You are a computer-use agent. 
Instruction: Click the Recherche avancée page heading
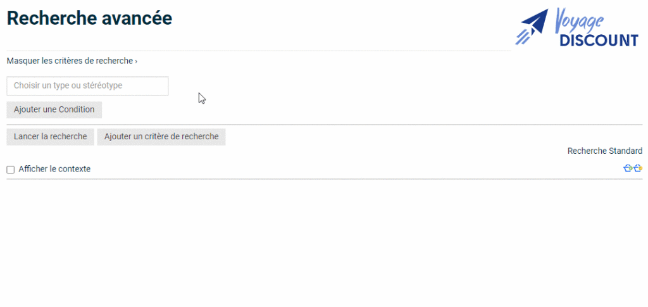(x=89, y=18)
